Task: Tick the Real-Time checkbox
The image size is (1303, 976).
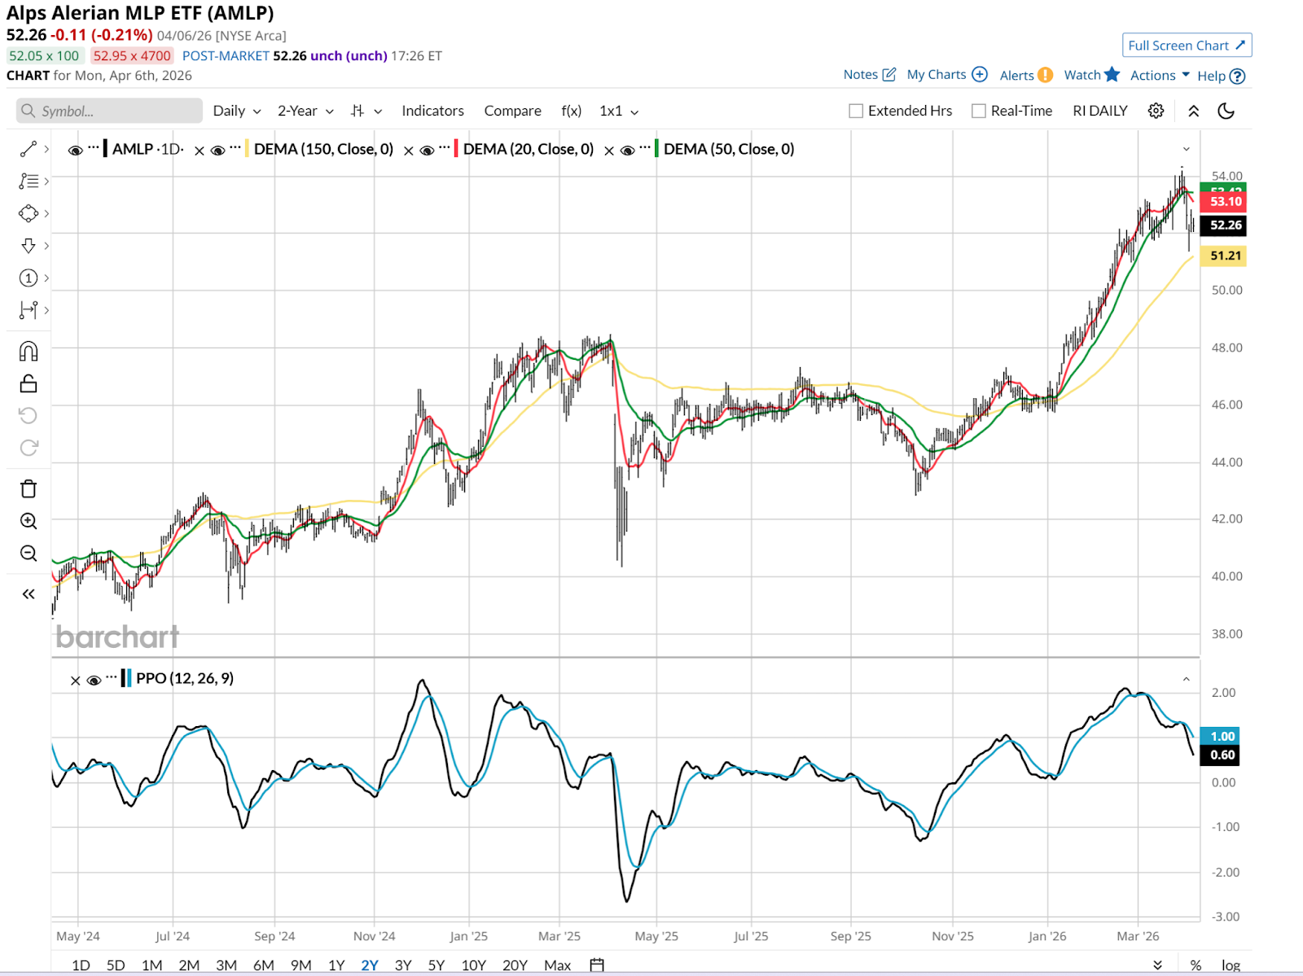Action: click(x=979, y=111)
